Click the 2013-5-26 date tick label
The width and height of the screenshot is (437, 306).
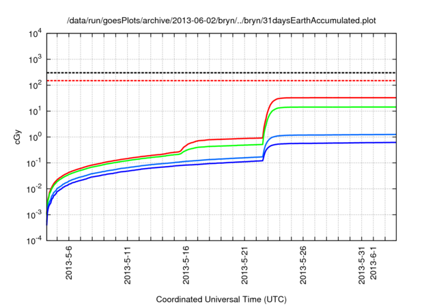click(303, 265)
